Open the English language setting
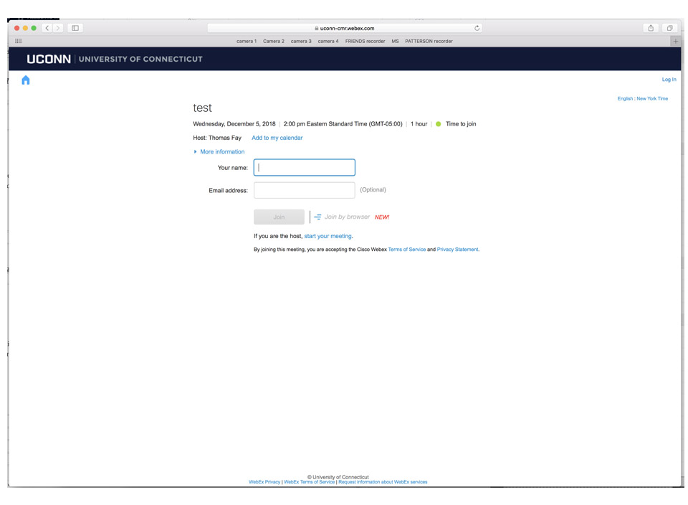Screen dimensions: 688x505 pyautogui.click(x=625, y=98)
